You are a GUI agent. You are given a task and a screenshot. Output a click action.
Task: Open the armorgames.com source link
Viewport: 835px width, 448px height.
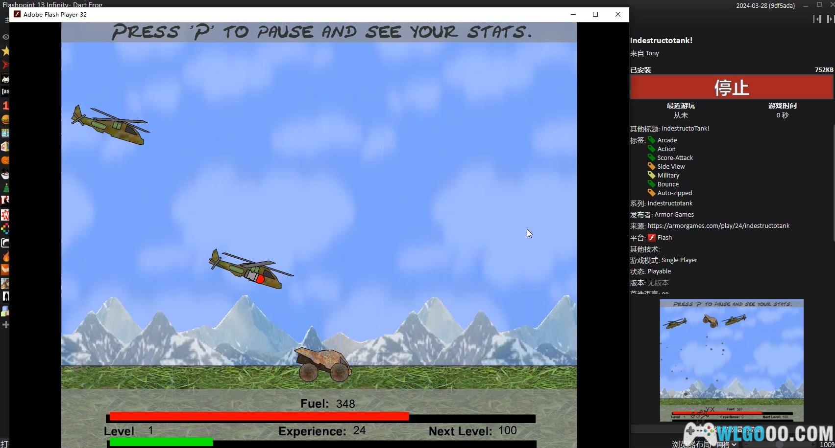tap(718, 226)
